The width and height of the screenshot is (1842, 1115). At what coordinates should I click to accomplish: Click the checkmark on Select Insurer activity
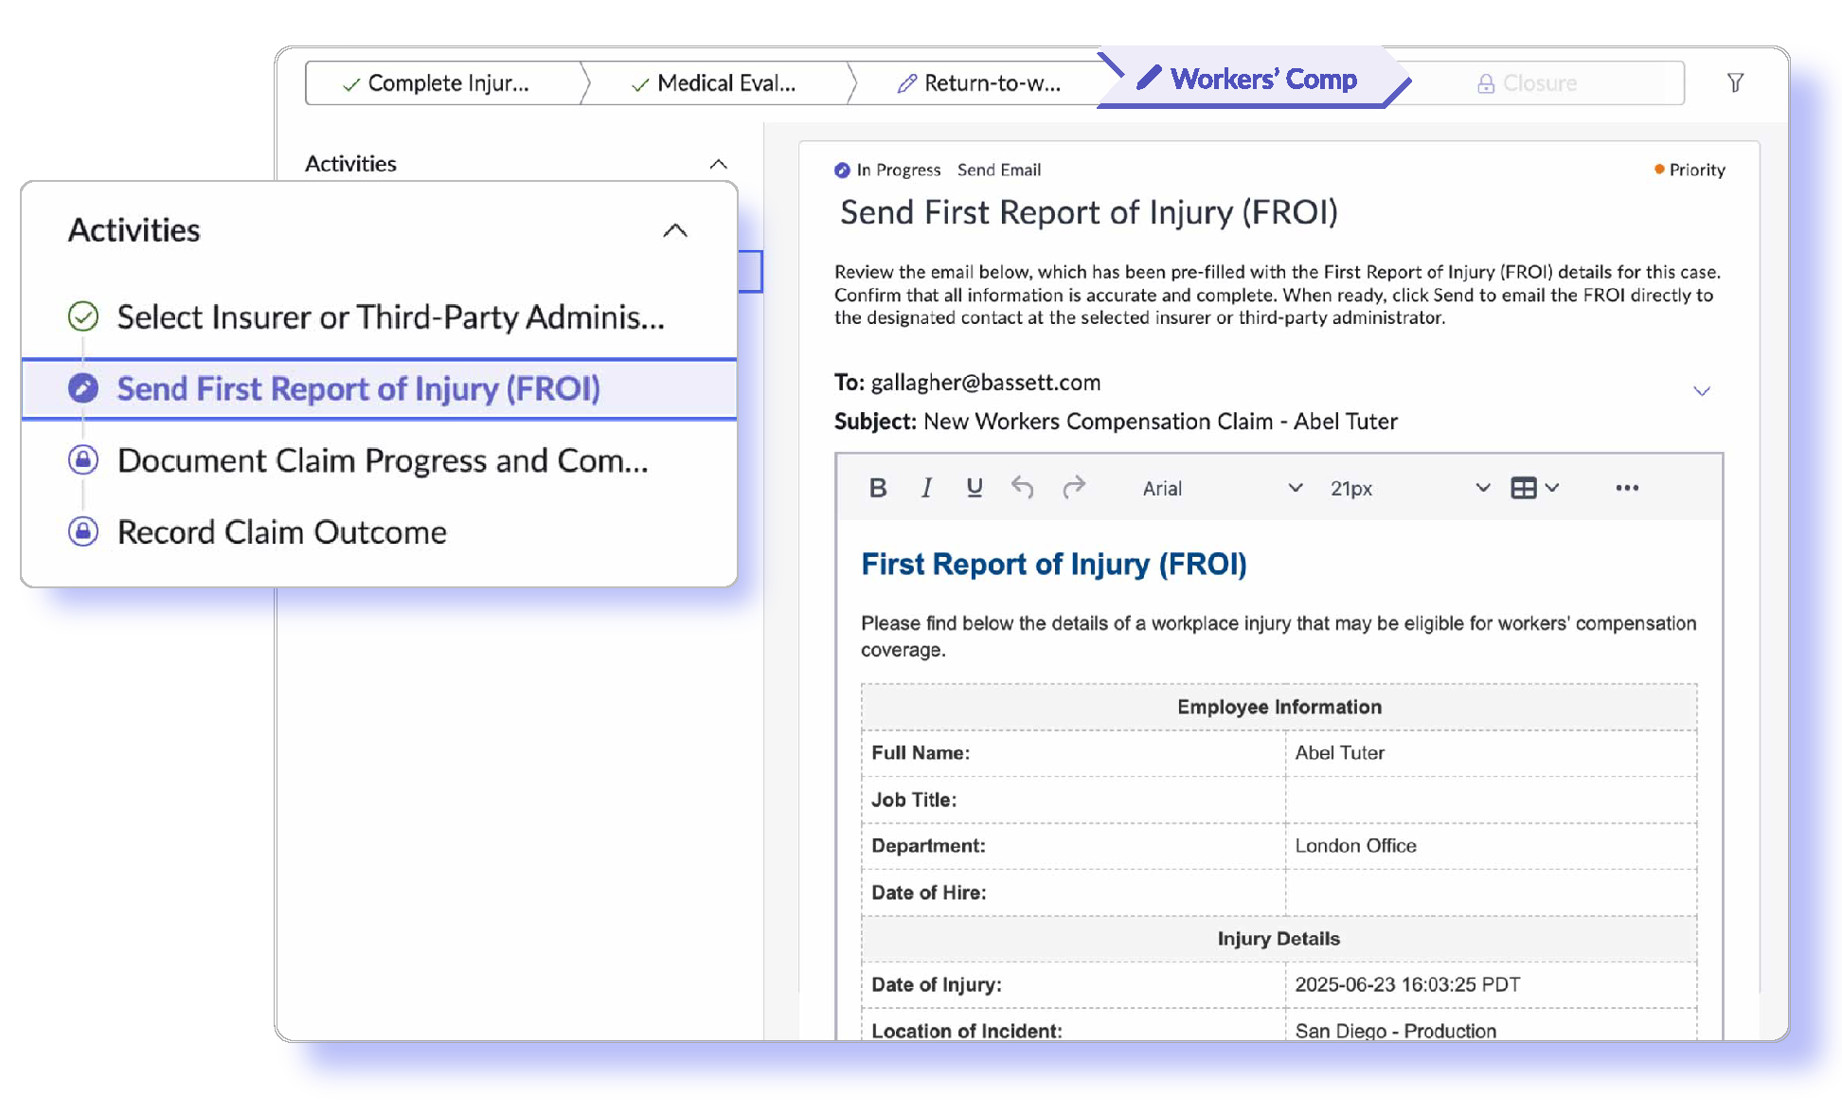tap(82, 317)
